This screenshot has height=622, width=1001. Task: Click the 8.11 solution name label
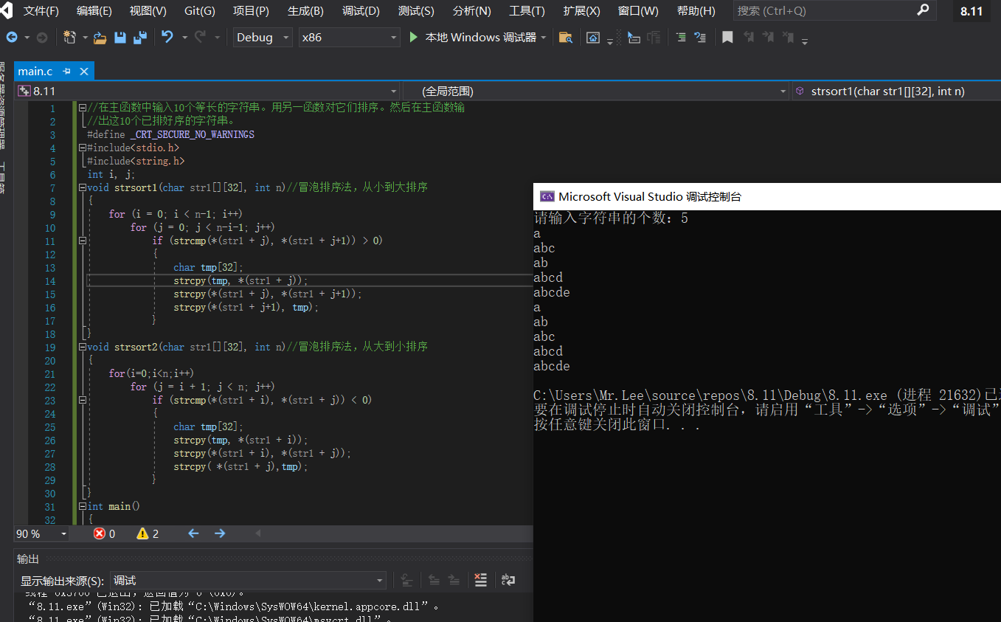pos(971,11)
